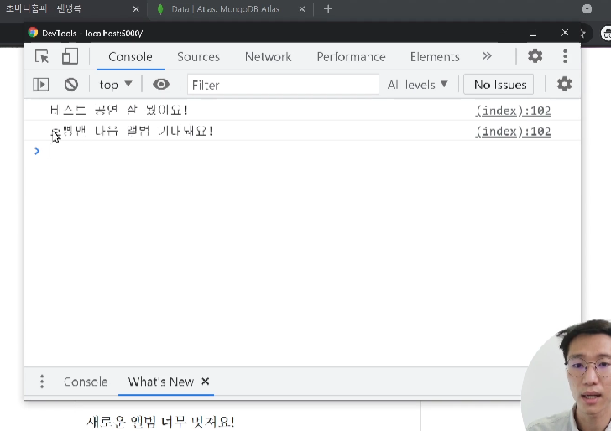Image resolution: width=611 pixels, height=431 pixels.
Task: Click the No Issues button
Action: click(x=499, y=85)
